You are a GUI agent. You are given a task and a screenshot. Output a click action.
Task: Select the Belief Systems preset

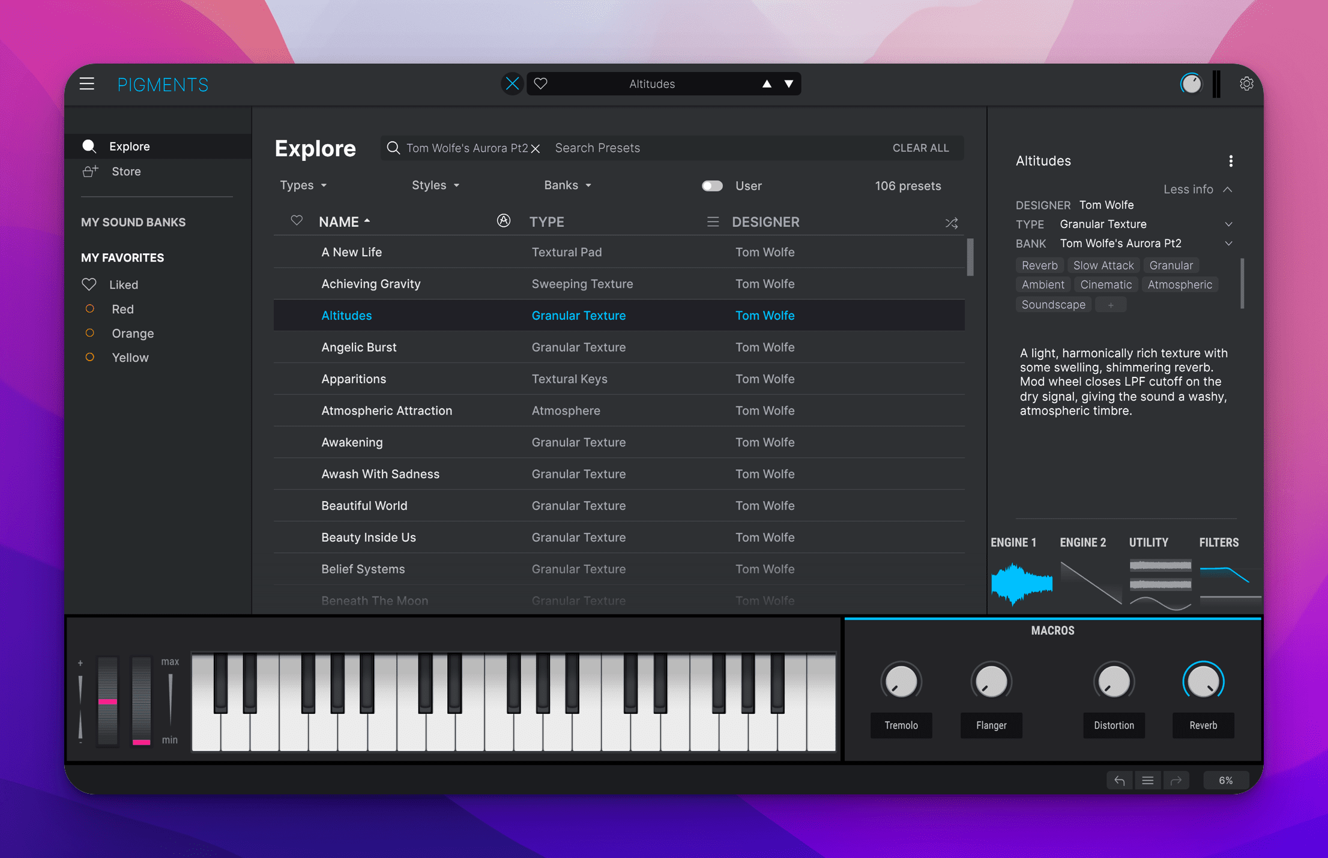point(619,569)
